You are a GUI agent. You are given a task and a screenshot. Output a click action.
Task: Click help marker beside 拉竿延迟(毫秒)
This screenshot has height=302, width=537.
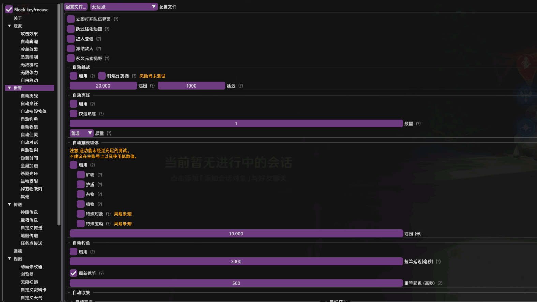438,261
